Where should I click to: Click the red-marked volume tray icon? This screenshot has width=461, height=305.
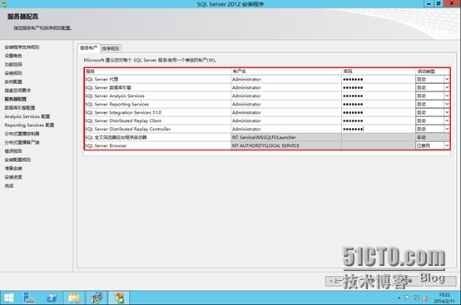[425, 298]
